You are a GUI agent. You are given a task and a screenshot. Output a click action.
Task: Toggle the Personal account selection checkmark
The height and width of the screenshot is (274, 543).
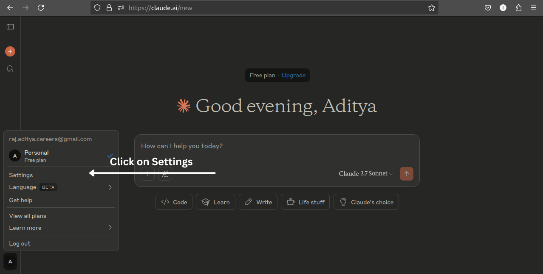110,155
